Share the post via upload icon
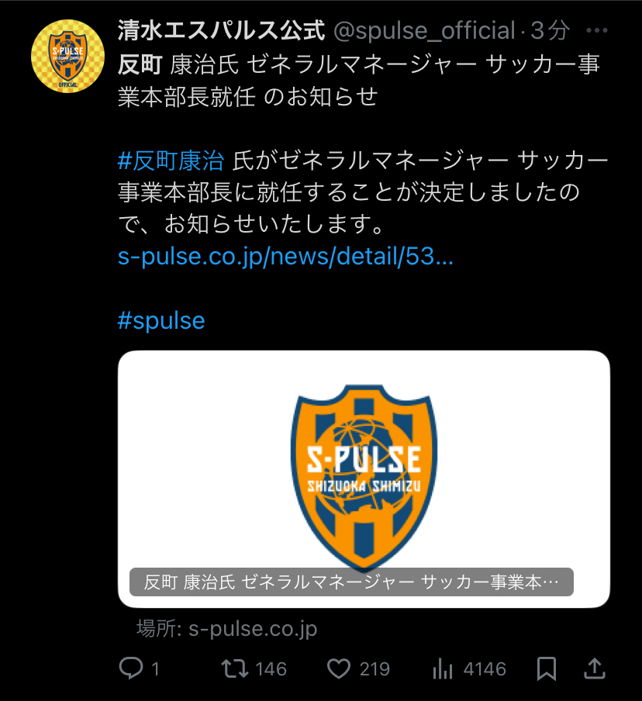Screen dimensions: 642x701 pos(595,668)
